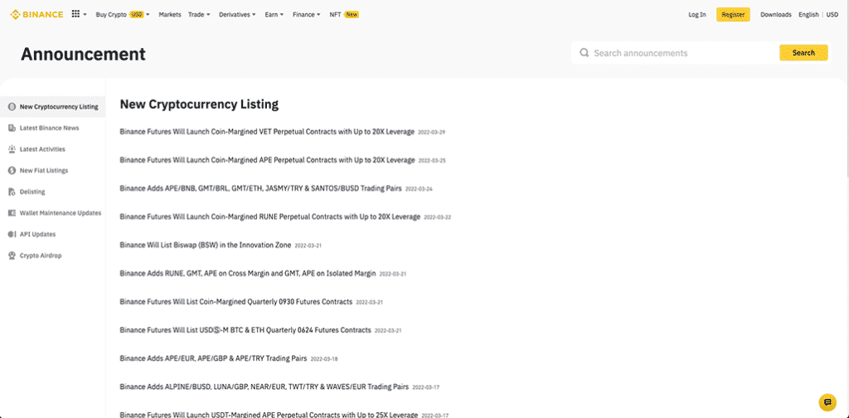Click the Wallet Maintenance Updates sidebar icon
Screen dimensions: 849x418
(12, 213)
